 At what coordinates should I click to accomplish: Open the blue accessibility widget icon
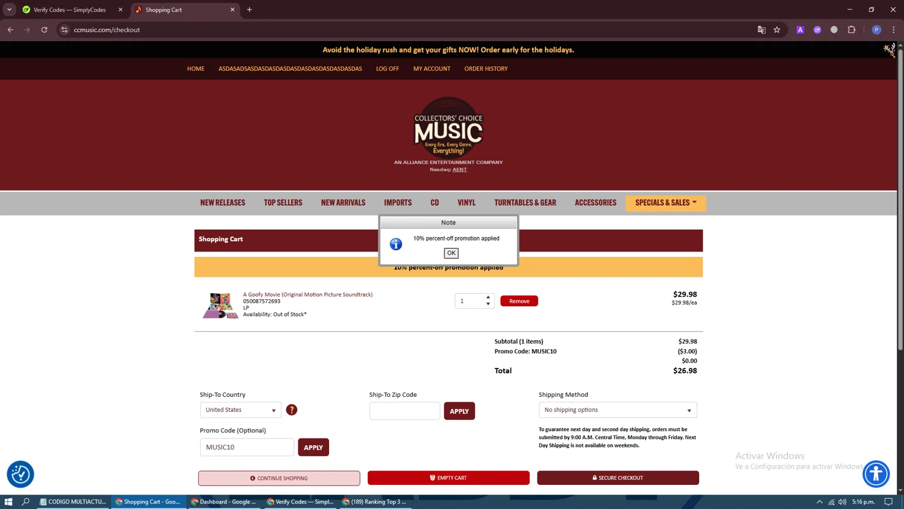point(876,474)
